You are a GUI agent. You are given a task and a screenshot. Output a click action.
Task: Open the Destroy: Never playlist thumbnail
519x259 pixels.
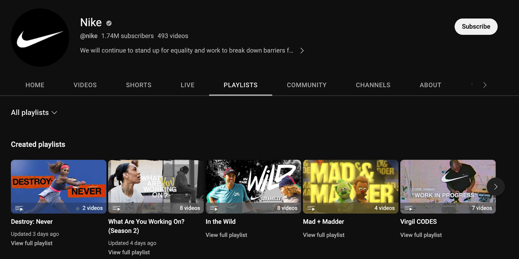coord(59,187)
